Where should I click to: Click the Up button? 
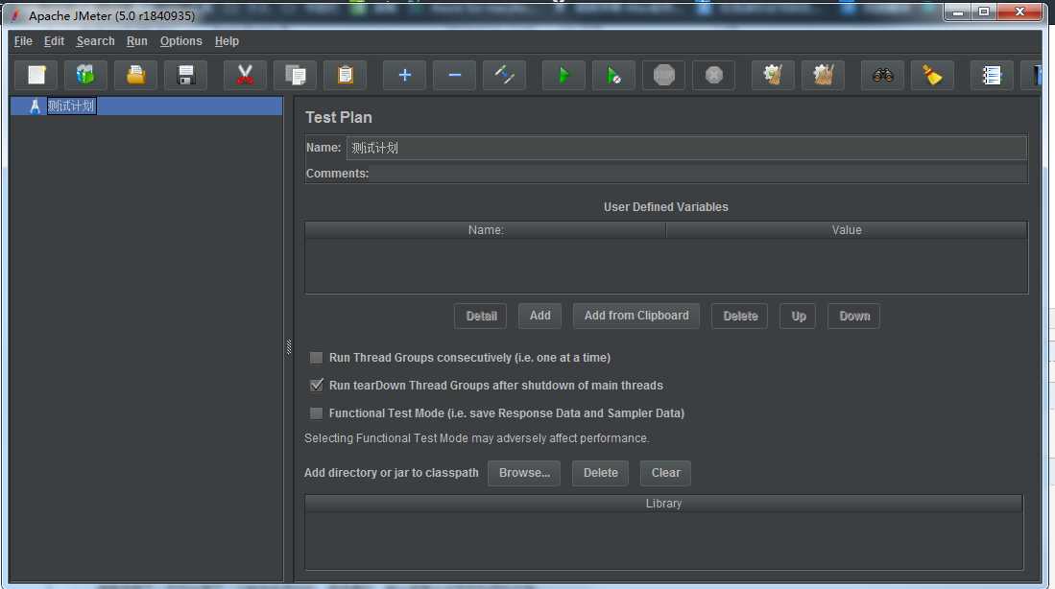(798, 316)
